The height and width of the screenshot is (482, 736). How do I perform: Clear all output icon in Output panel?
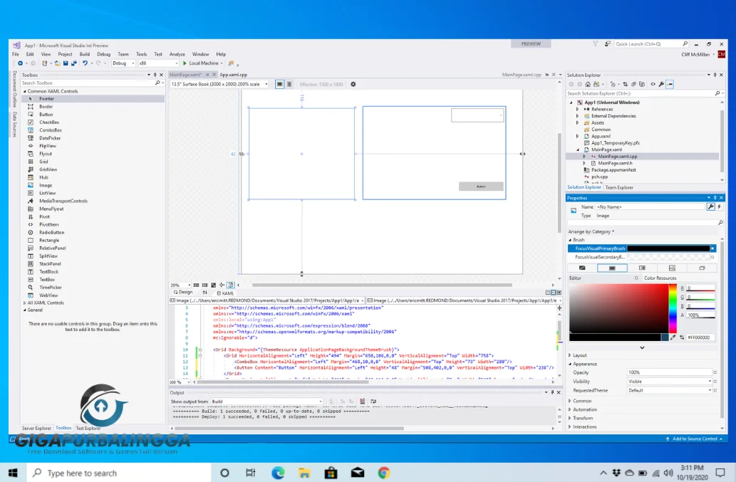(363, 402)
